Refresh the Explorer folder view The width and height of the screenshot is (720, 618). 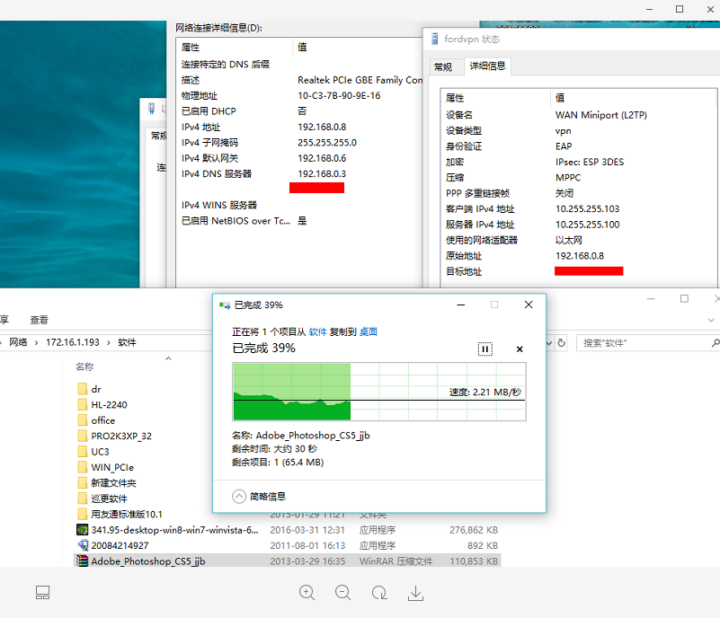(561, 343)
